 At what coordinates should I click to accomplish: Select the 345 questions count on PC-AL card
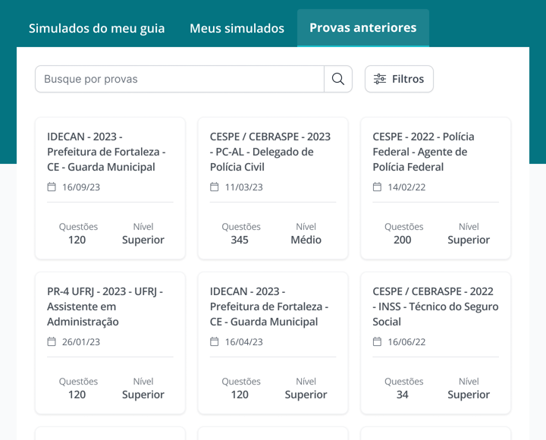pyautogui.click(x=240, y=240)
